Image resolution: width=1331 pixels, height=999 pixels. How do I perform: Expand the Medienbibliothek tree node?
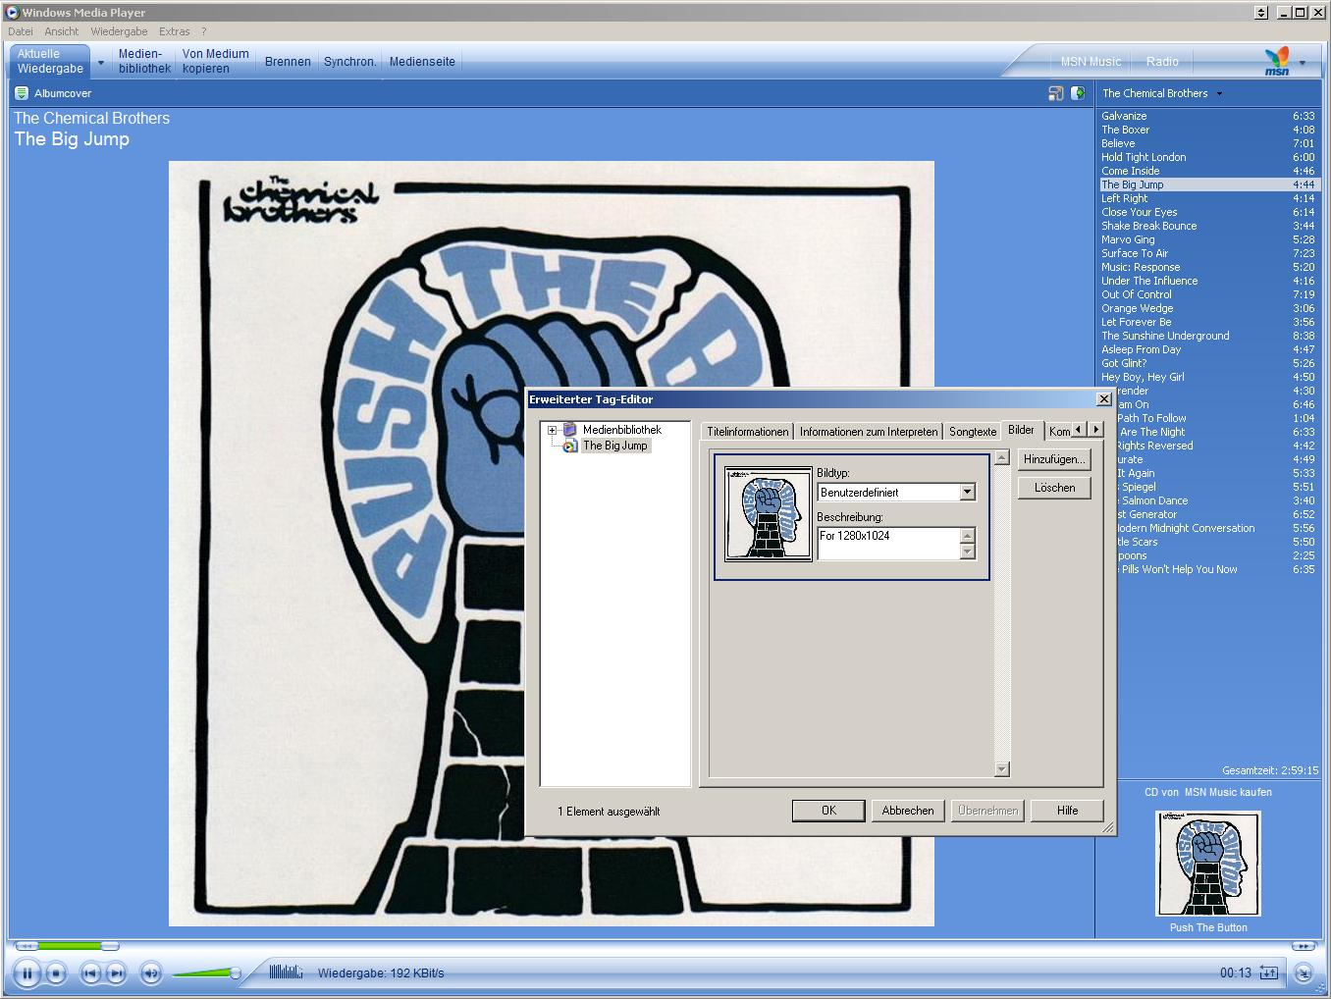tap(552, 430)
